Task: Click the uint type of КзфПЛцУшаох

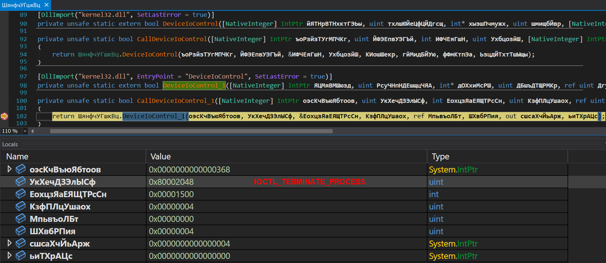Action: click(x=436, y=207)
